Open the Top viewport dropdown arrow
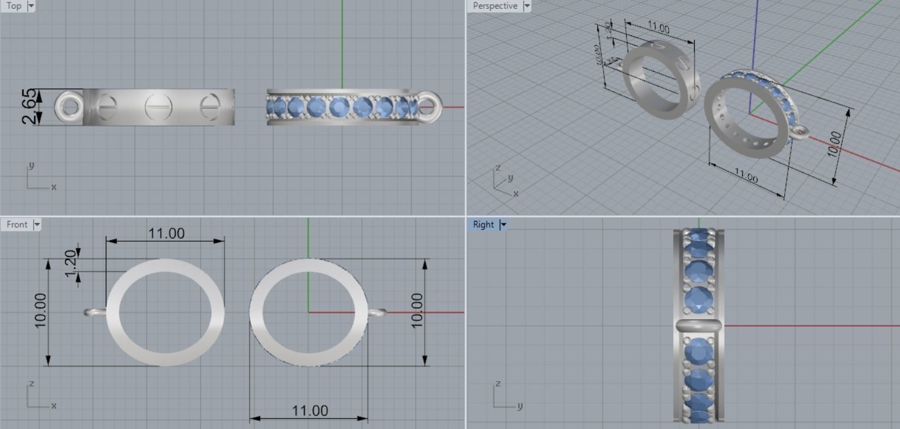 31,6
